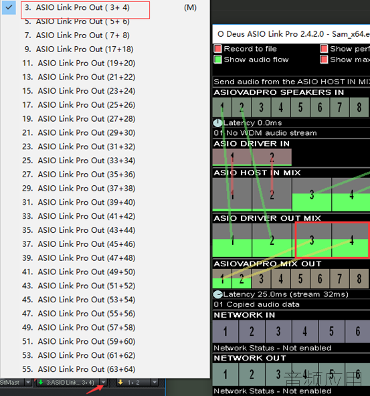Viewport: 370px width, 396px height.
Task: Choose ASIO Link Pro Out (51+52)
Action: tap(105, 286)
